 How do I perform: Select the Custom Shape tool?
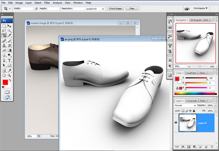point(9,65)
